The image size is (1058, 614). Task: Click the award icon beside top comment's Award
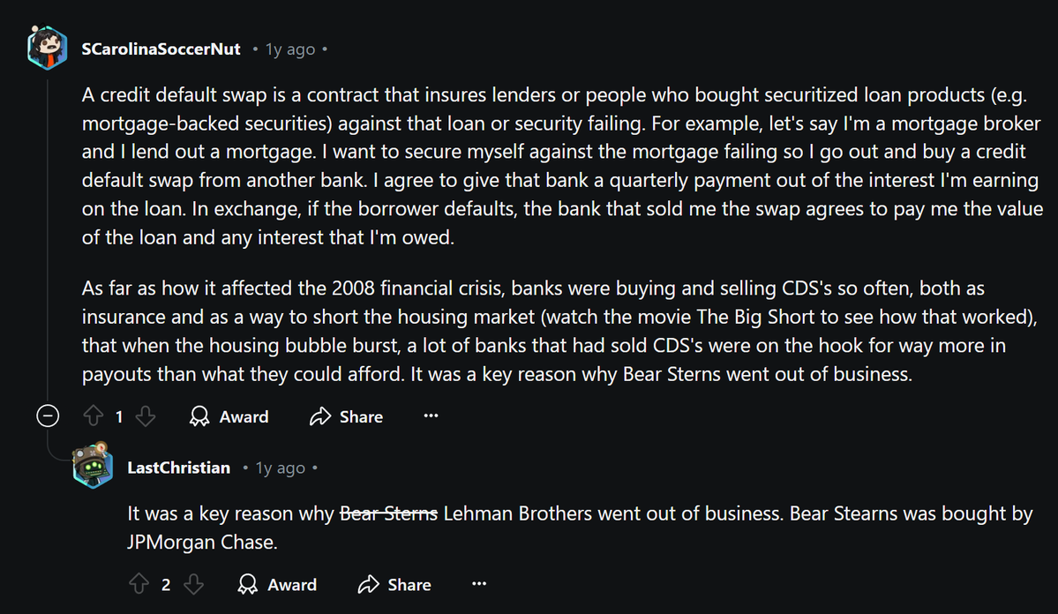coord(200,416)
